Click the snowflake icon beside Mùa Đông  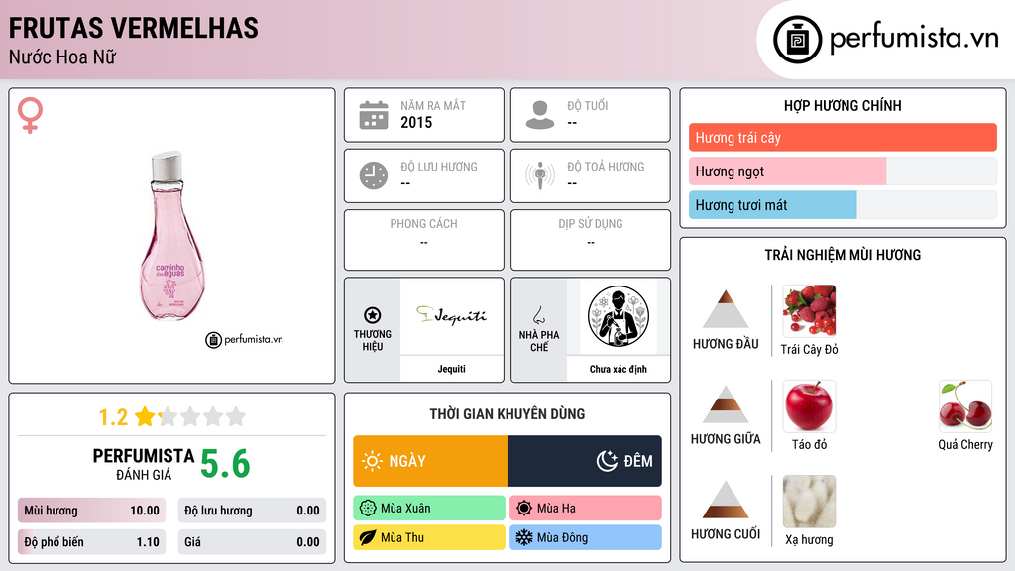point(524,537)
